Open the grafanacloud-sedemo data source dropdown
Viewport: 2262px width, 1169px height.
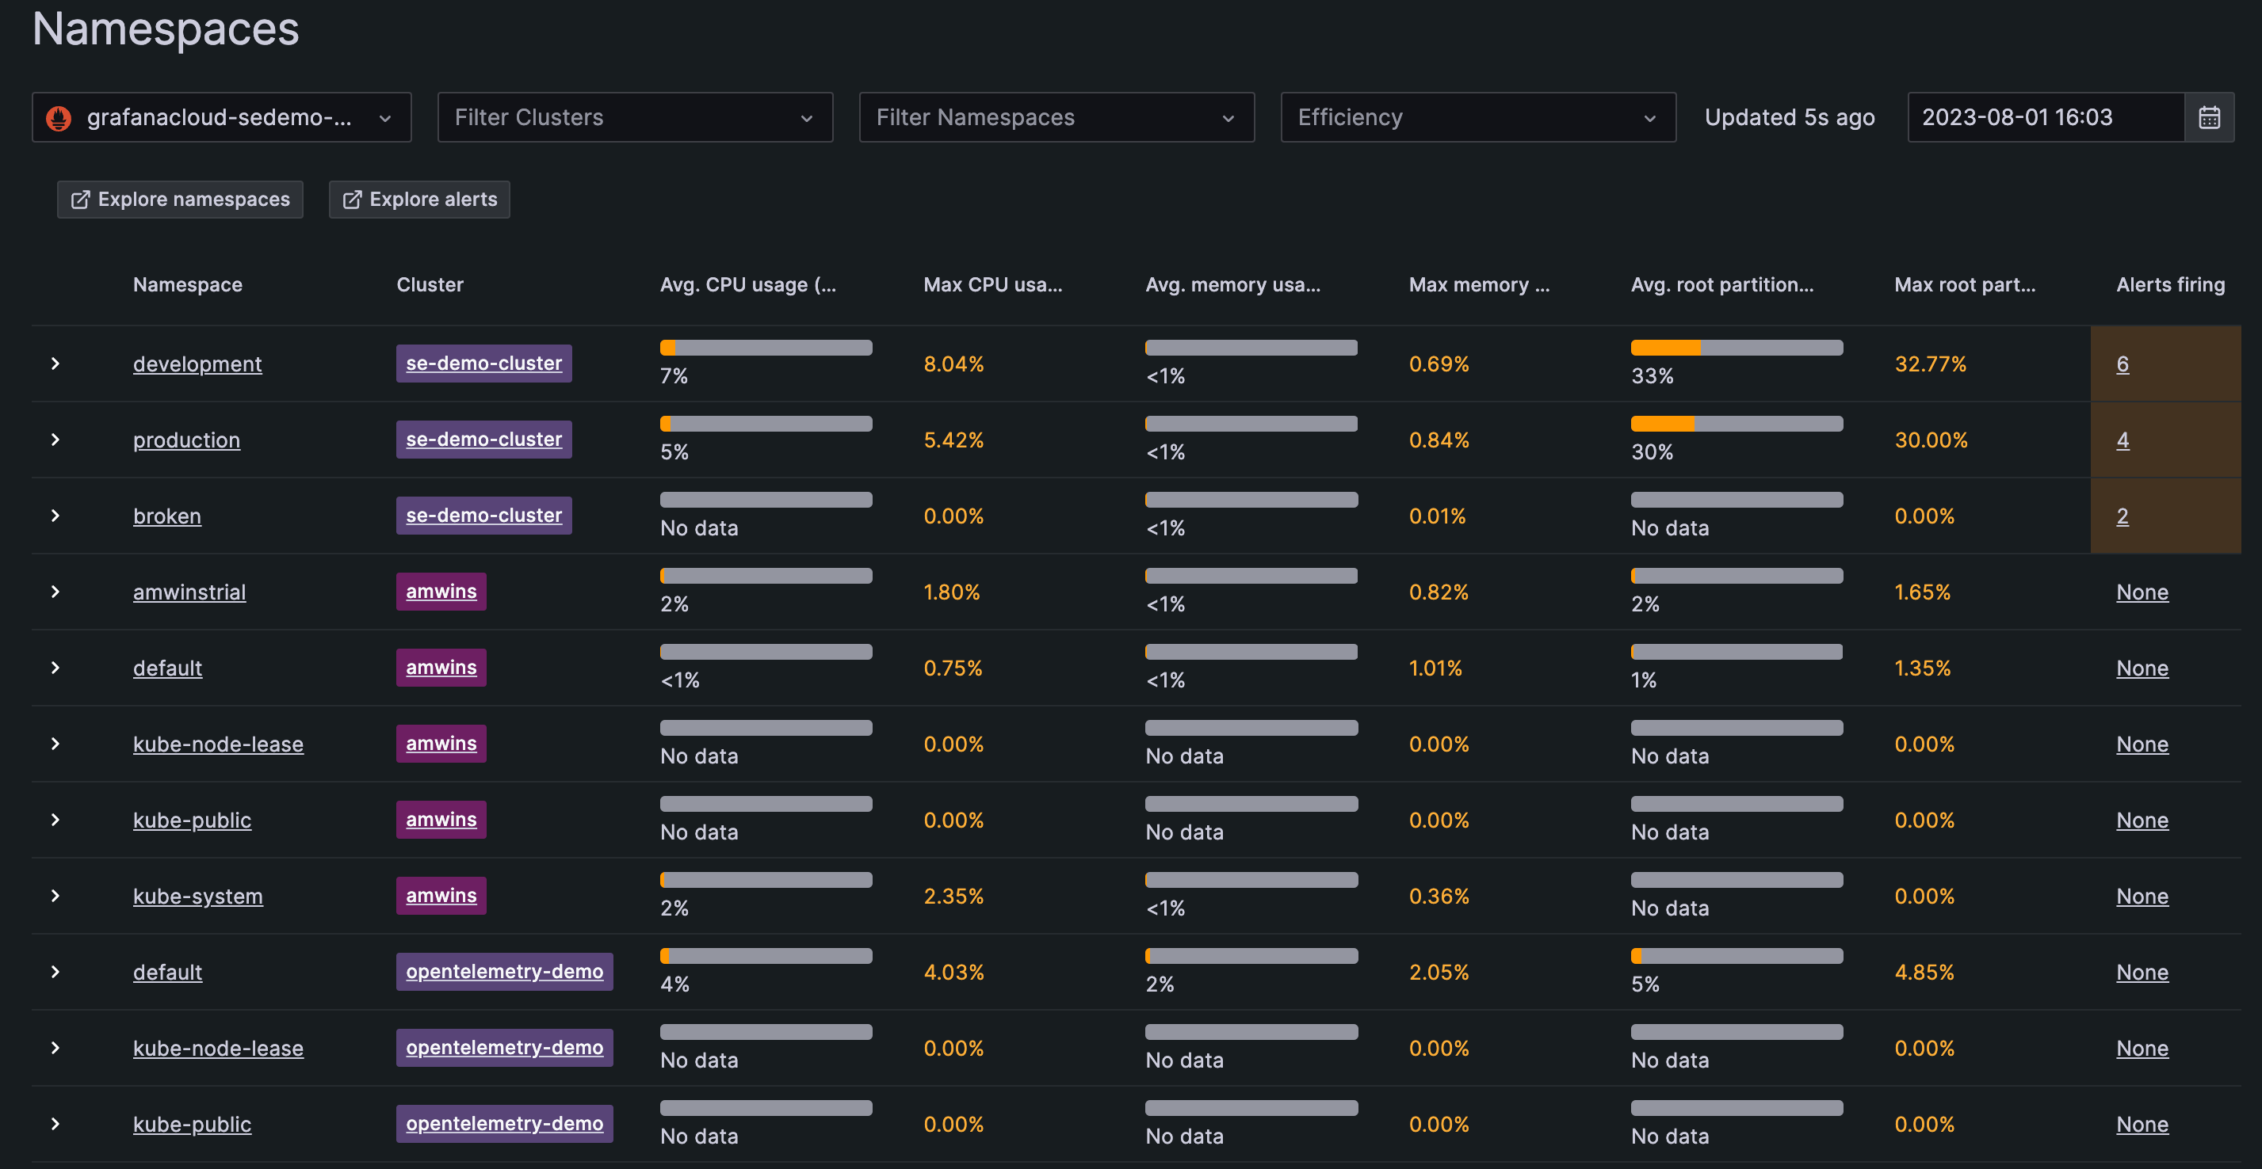click(x=221, y=116)
